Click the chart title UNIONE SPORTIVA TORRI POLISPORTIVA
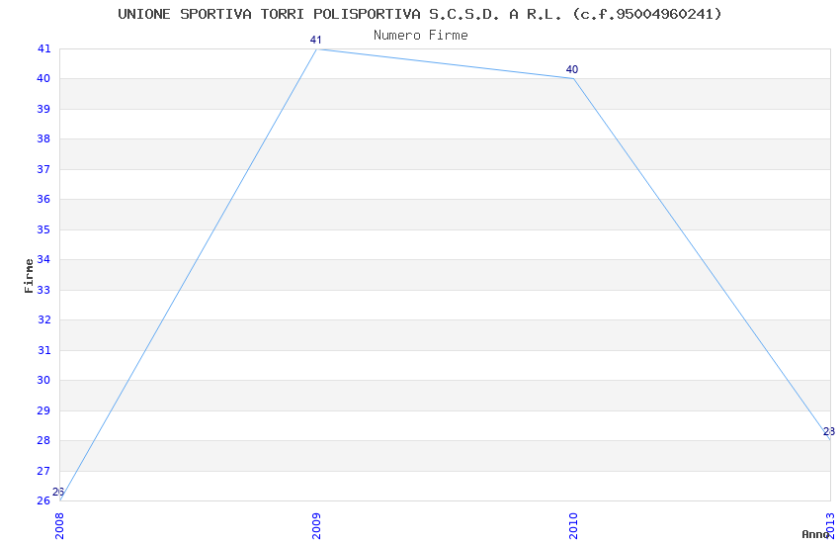 [x=419, y=14]
